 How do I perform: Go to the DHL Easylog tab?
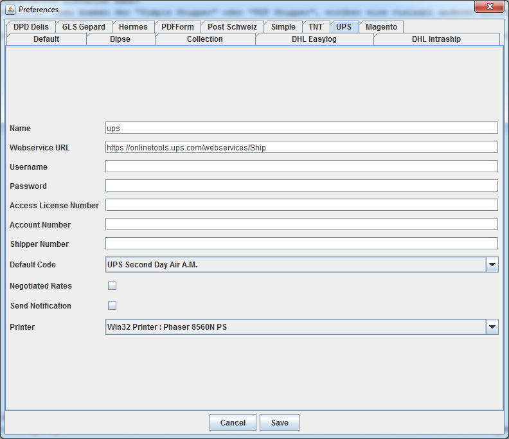point(314,39)
